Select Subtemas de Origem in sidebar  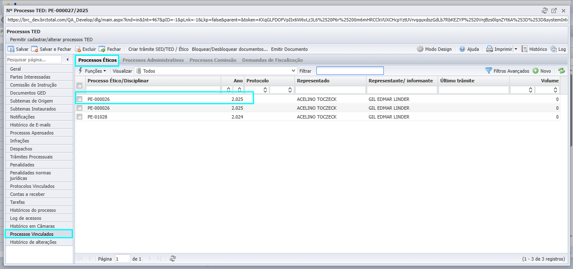39,101
